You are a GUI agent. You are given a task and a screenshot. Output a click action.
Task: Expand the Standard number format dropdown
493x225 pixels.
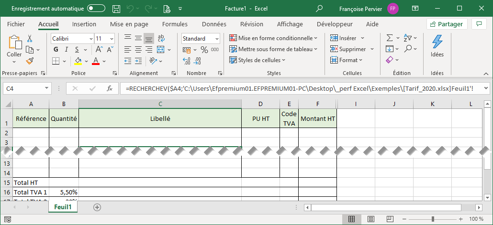[217, 39]
